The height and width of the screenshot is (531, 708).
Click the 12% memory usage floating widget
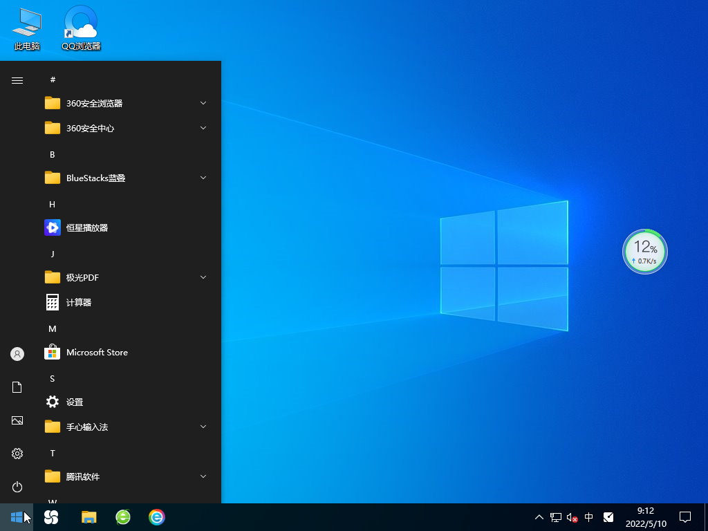pos(645,252)
